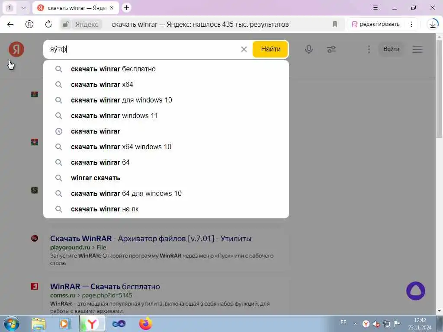
Task: Pick the history suggestion скачать winrar
Action: pos(166,131)
